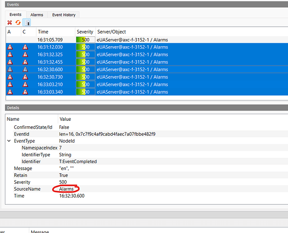
Task: Click the Server/Object column header
Action: [112, 32]
